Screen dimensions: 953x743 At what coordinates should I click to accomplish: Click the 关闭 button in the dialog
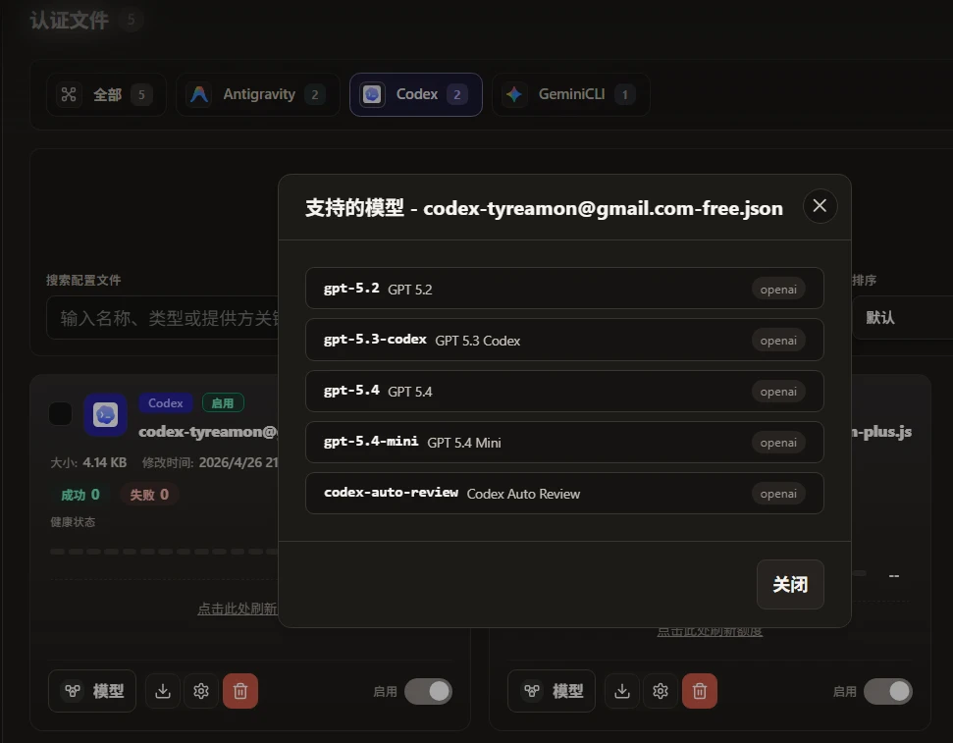point(790,584)
